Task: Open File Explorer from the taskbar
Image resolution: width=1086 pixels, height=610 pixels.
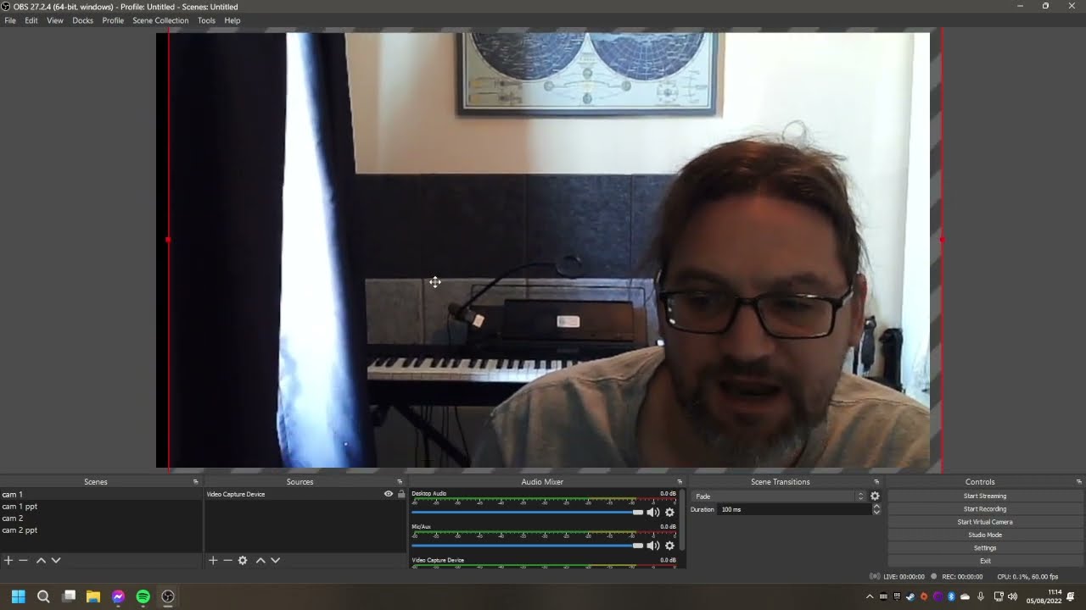Action: (93, 596)
